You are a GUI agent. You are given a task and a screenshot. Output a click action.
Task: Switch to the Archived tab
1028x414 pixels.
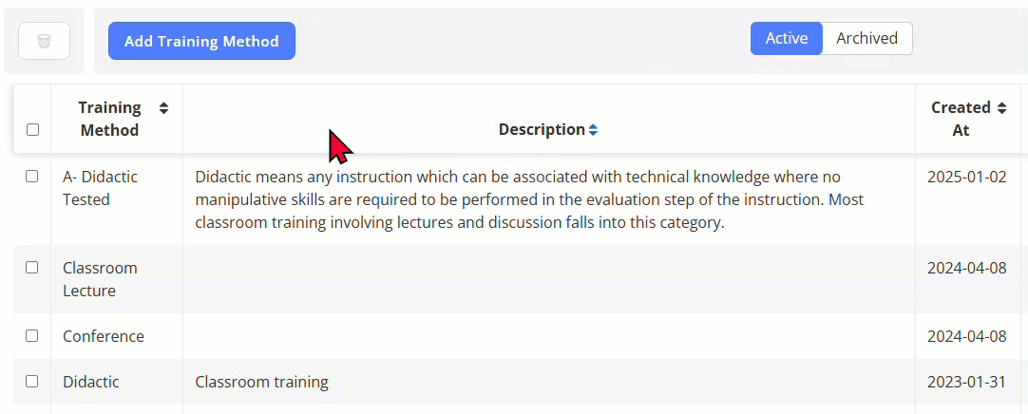point(866,39)
